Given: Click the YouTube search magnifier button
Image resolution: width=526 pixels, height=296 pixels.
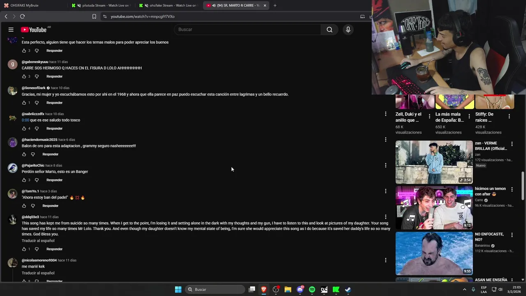Looking at the screenshot, I should click(x=330, y=30).
